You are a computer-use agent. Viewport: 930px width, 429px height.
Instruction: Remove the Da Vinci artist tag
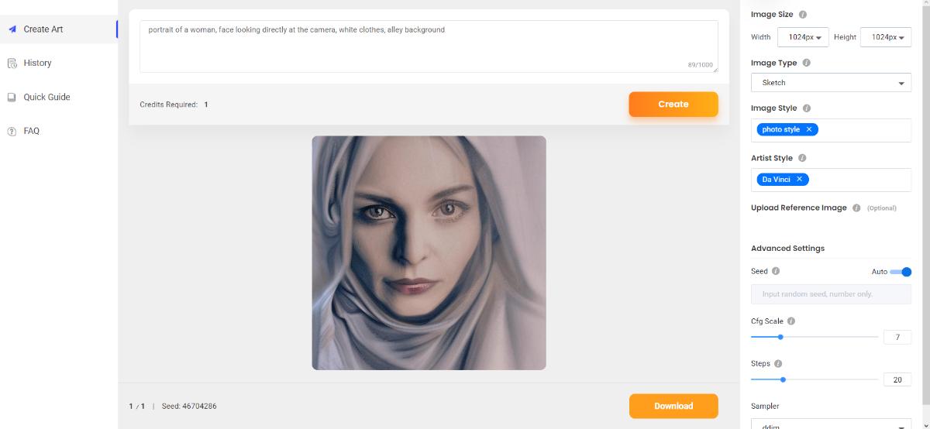799,179
